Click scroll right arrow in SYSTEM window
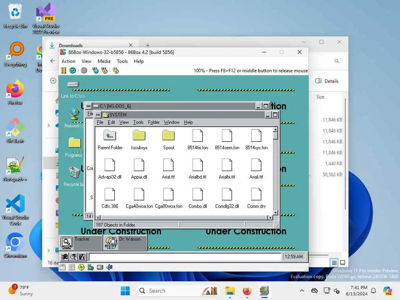The image size is (400, 300). pyautogui.click(x=270, y=218)
